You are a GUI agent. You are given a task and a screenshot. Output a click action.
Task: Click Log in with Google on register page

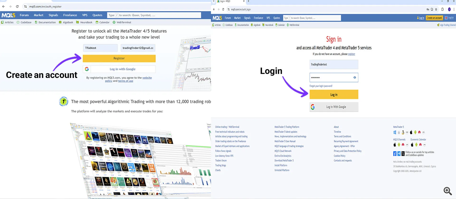[119, 69]
